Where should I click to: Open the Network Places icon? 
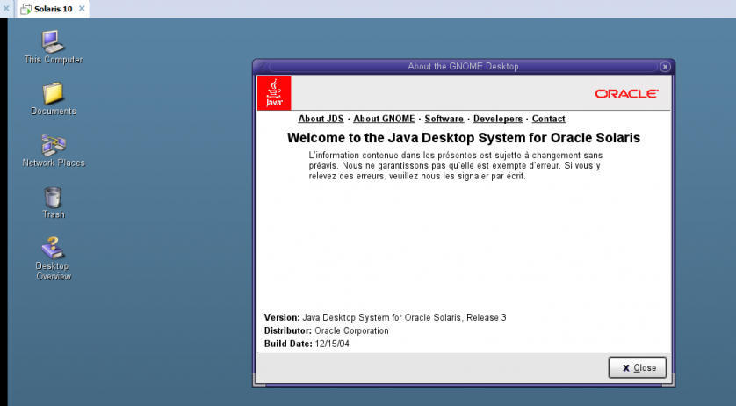pyautogui.click(x=53, y=145)
